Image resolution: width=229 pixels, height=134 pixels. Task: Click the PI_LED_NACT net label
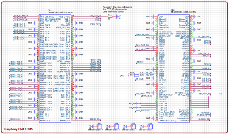pos(204,37)
